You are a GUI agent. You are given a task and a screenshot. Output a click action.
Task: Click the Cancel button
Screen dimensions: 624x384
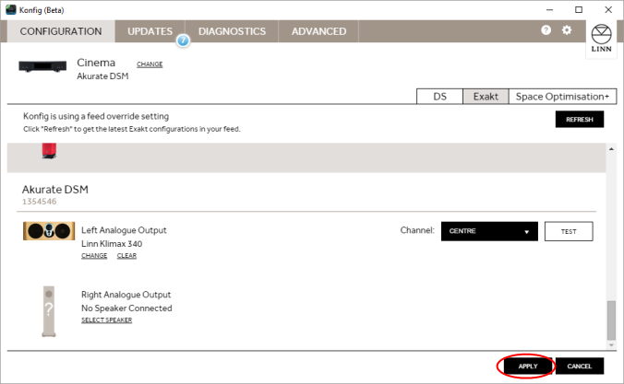point(580,367)
